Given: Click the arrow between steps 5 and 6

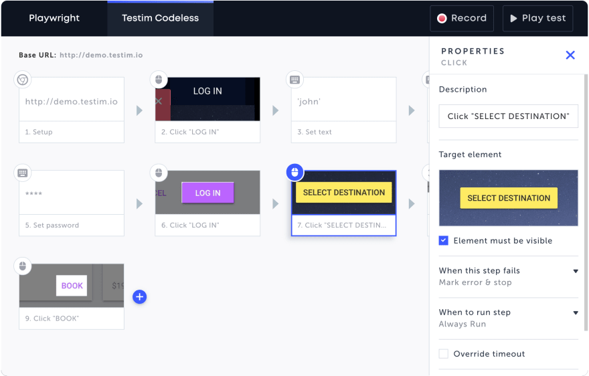Looking at the screenshot, I should (139, 203).
